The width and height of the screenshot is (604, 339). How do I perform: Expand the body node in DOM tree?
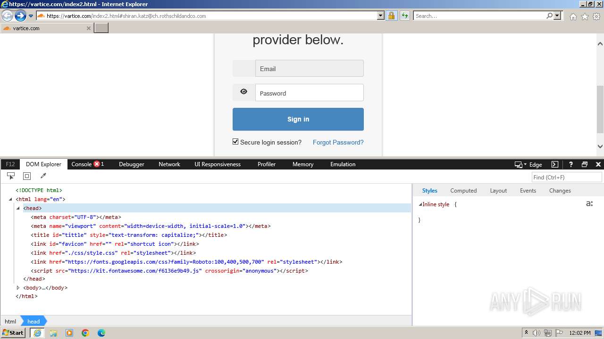(x=18, y=288)
